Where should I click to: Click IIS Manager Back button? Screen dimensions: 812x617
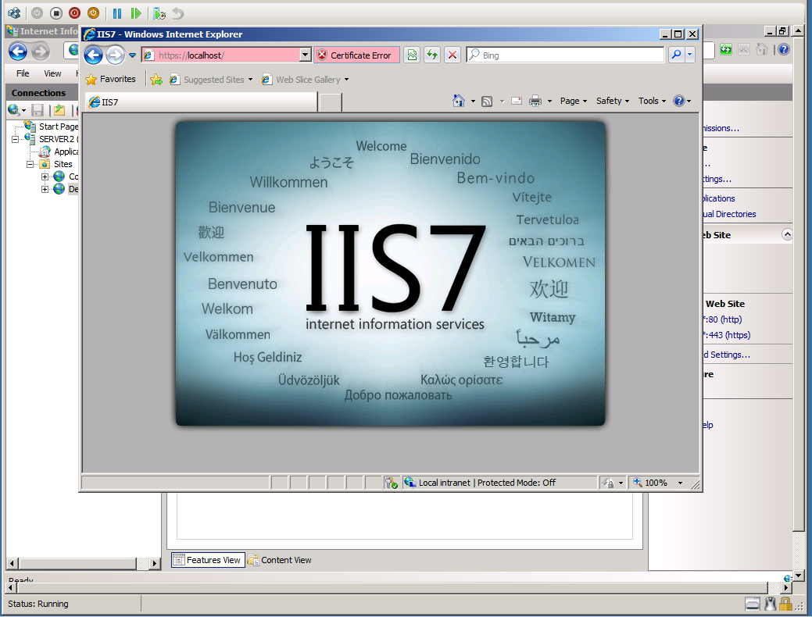tap(18, 52)
